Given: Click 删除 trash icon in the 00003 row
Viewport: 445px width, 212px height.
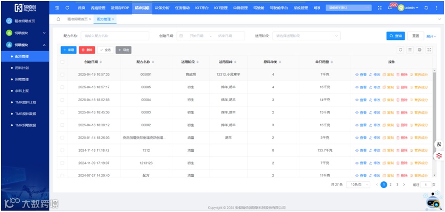Looking at the screenshot, I should (398, 112).
